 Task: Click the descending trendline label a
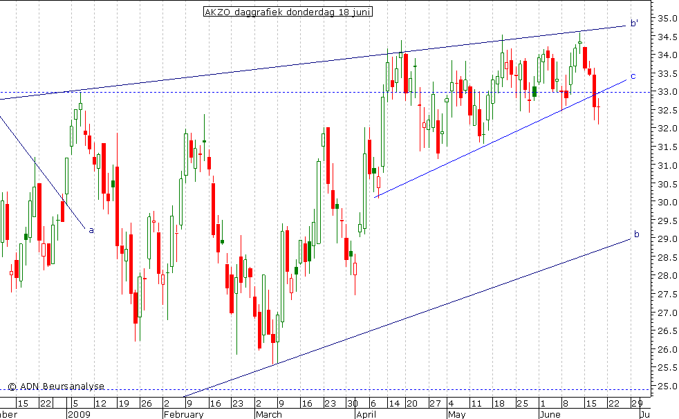point(91,230)
